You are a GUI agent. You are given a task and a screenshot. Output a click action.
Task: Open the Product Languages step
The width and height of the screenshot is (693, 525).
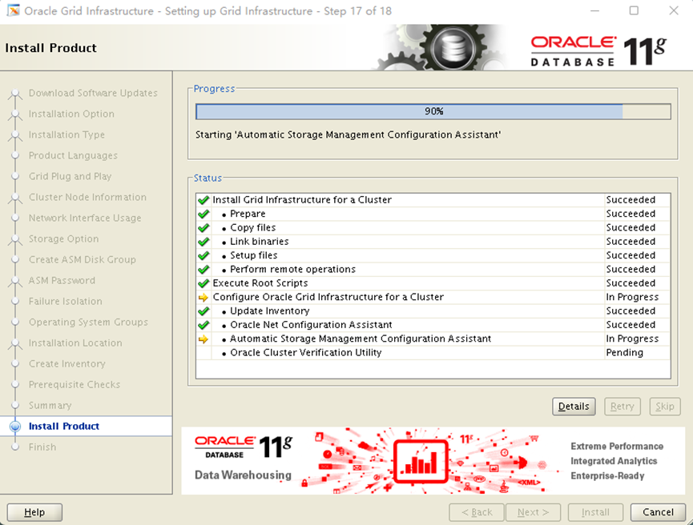click(73, 155)
